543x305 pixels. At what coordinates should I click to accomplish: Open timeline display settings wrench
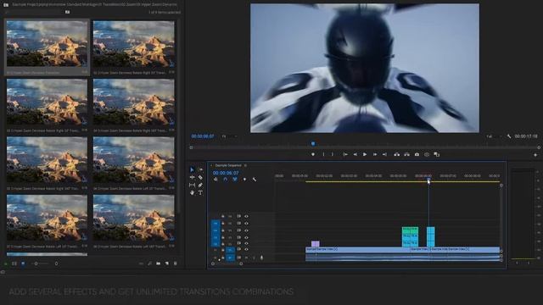click(255, 180)
